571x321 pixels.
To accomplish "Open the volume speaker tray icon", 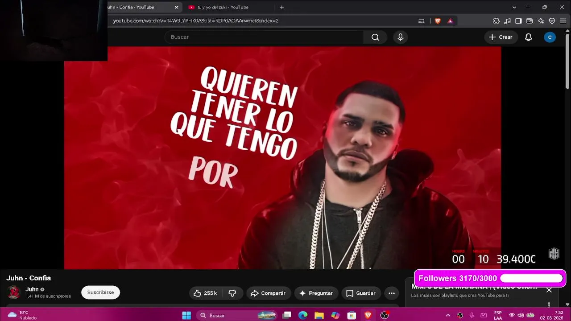I will tap(521, 315).
